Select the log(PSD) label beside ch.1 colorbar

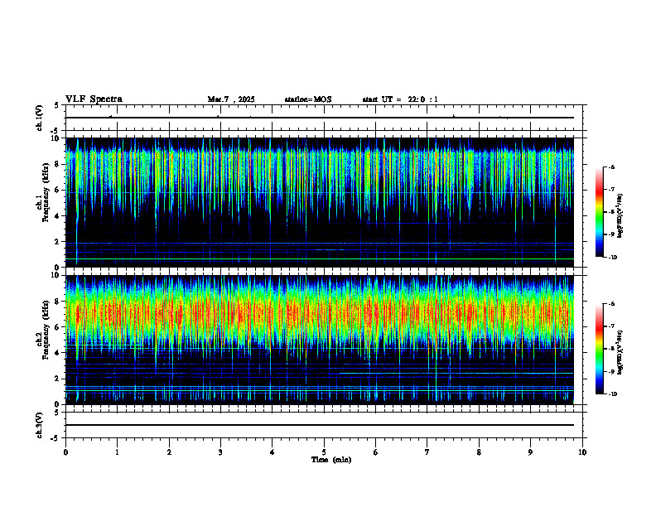(x=620, y=215)
